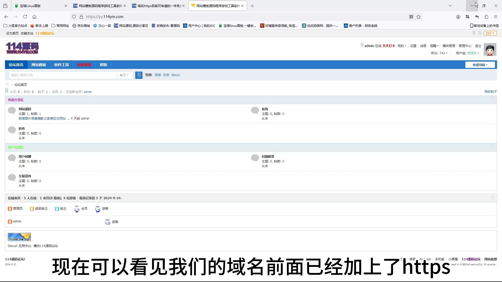Viewport: 502px width, 282px height.
Task: Switch to the 域名https browser tab
Action: click(158, 6)
